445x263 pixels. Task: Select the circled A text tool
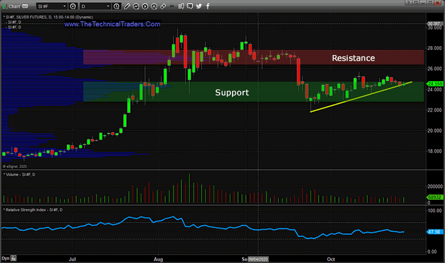(x=154, y=6)
